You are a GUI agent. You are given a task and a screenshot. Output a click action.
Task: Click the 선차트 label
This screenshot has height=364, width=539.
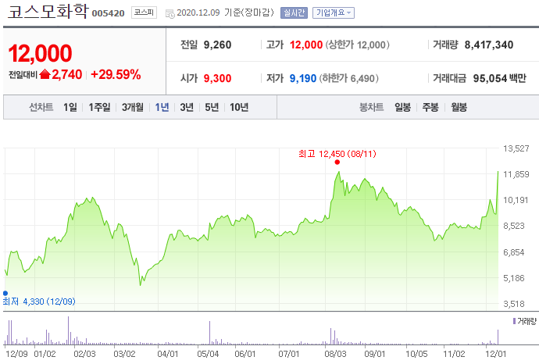(41, 107)
